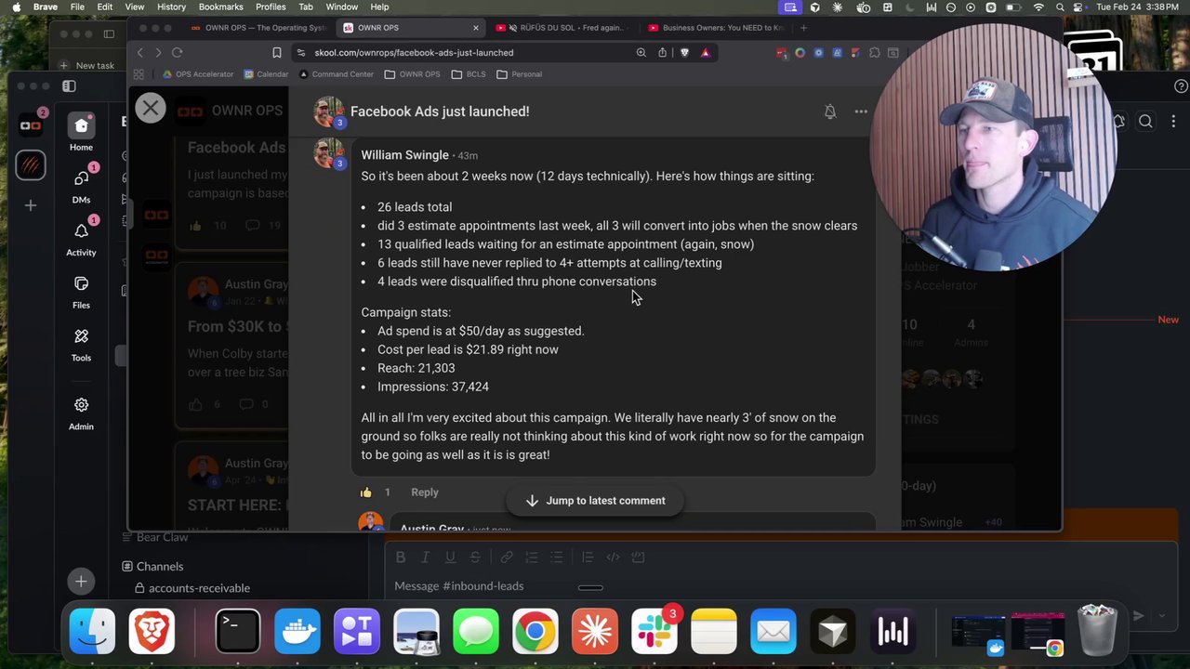Toggle ordered list in Slack composer
The height and width of the screenshot is (669, 1190).
[x=532, y=557]
